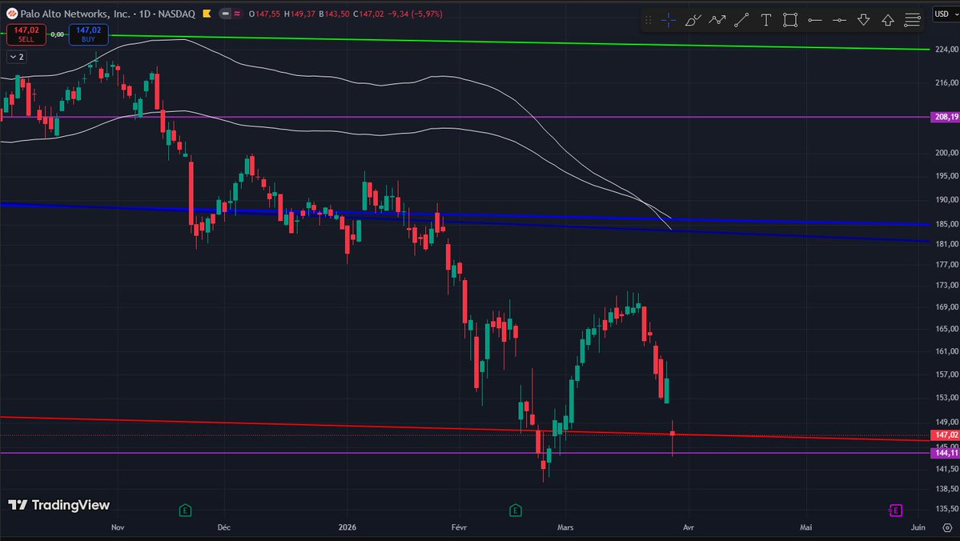
Task: Click the TradingView logo
Action: (x=58, y=505)
